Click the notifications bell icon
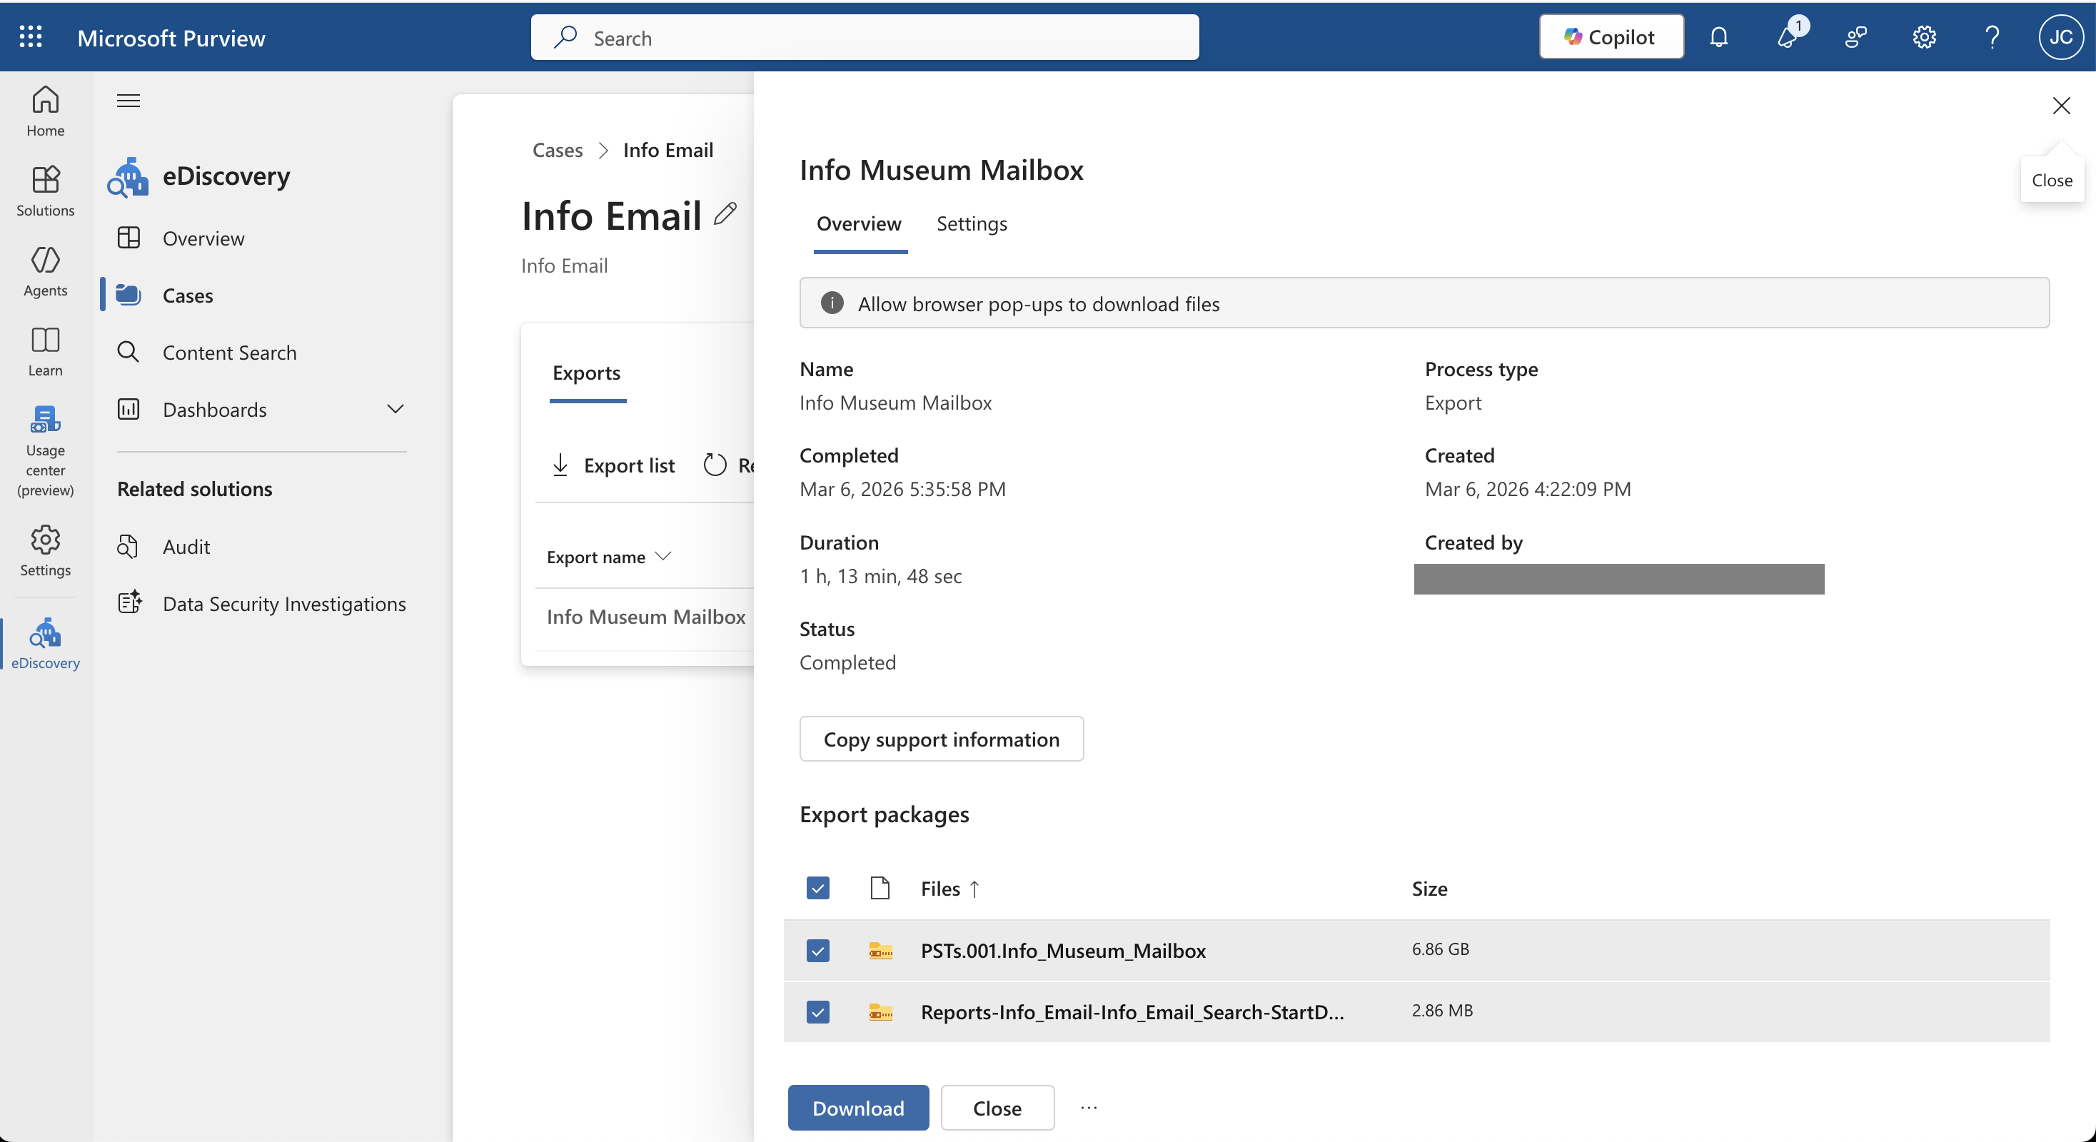The image size is (2096, 1142). (1718, 36)
